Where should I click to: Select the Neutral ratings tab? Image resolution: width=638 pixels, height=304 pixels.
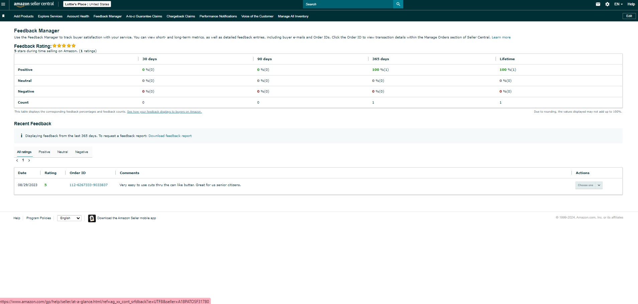[x=63, y=152]
